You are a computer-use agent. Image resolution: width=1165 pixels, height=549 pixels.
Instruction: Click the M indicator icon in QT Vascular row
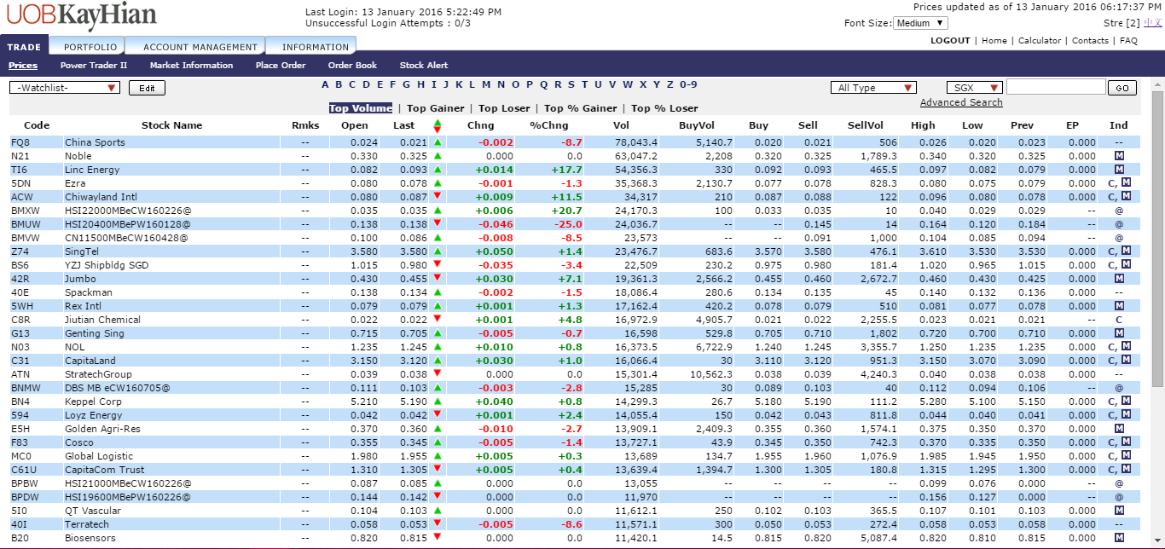click(x=1119, y=511)
